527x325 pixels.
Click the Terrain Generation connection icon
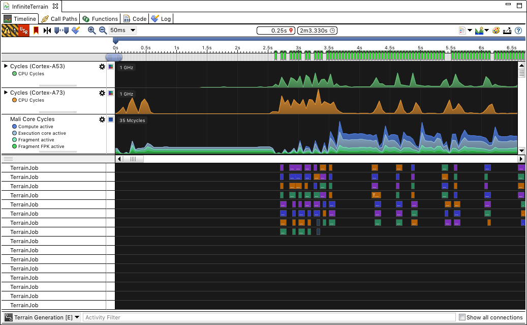[x=9, y=317]
